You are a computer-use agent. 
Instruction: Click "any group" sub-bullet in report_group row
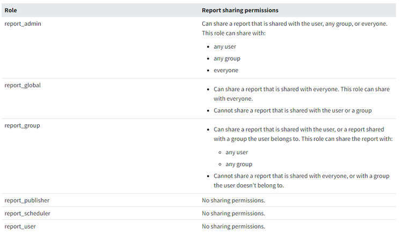[239, 164]
